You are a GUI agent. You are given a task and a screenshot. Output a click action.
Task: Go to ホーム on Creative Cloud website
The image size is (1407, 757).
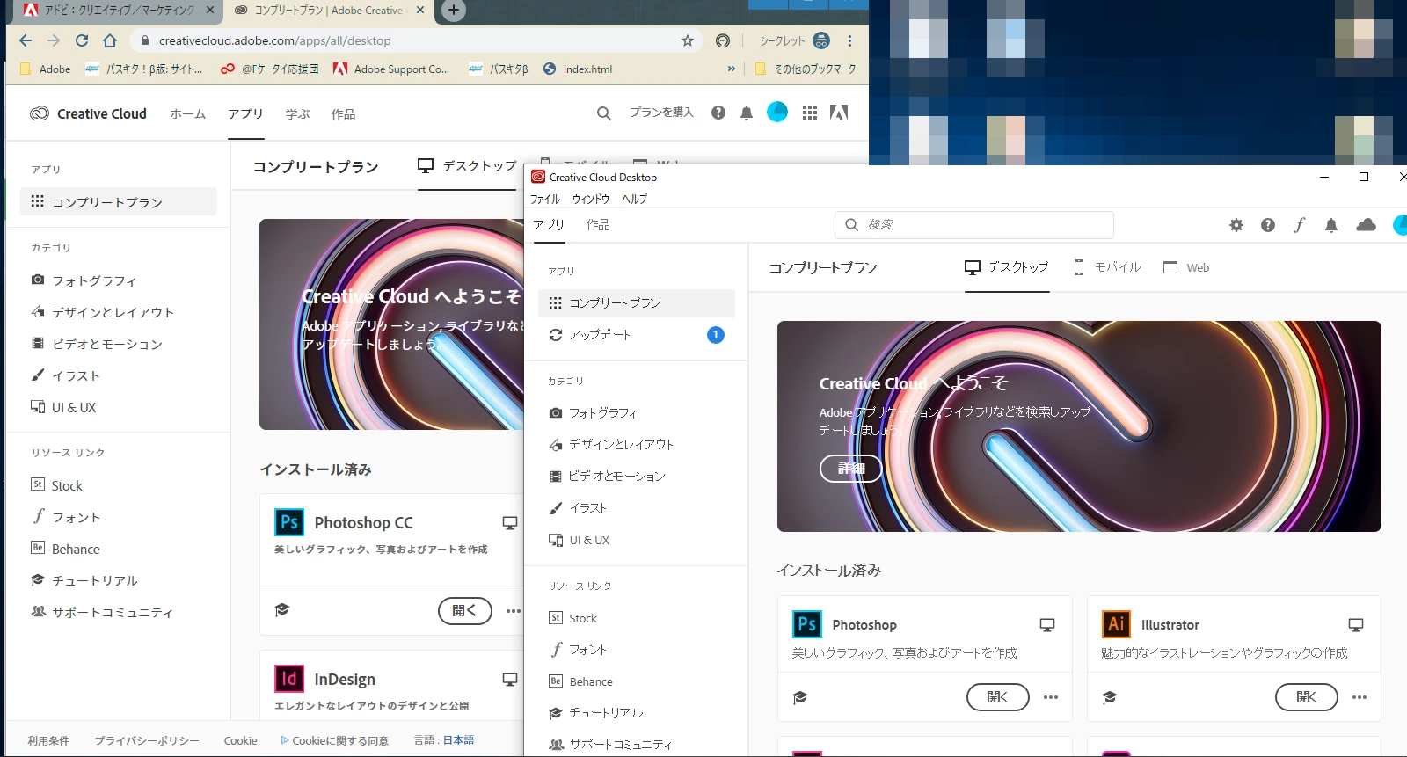187,113
